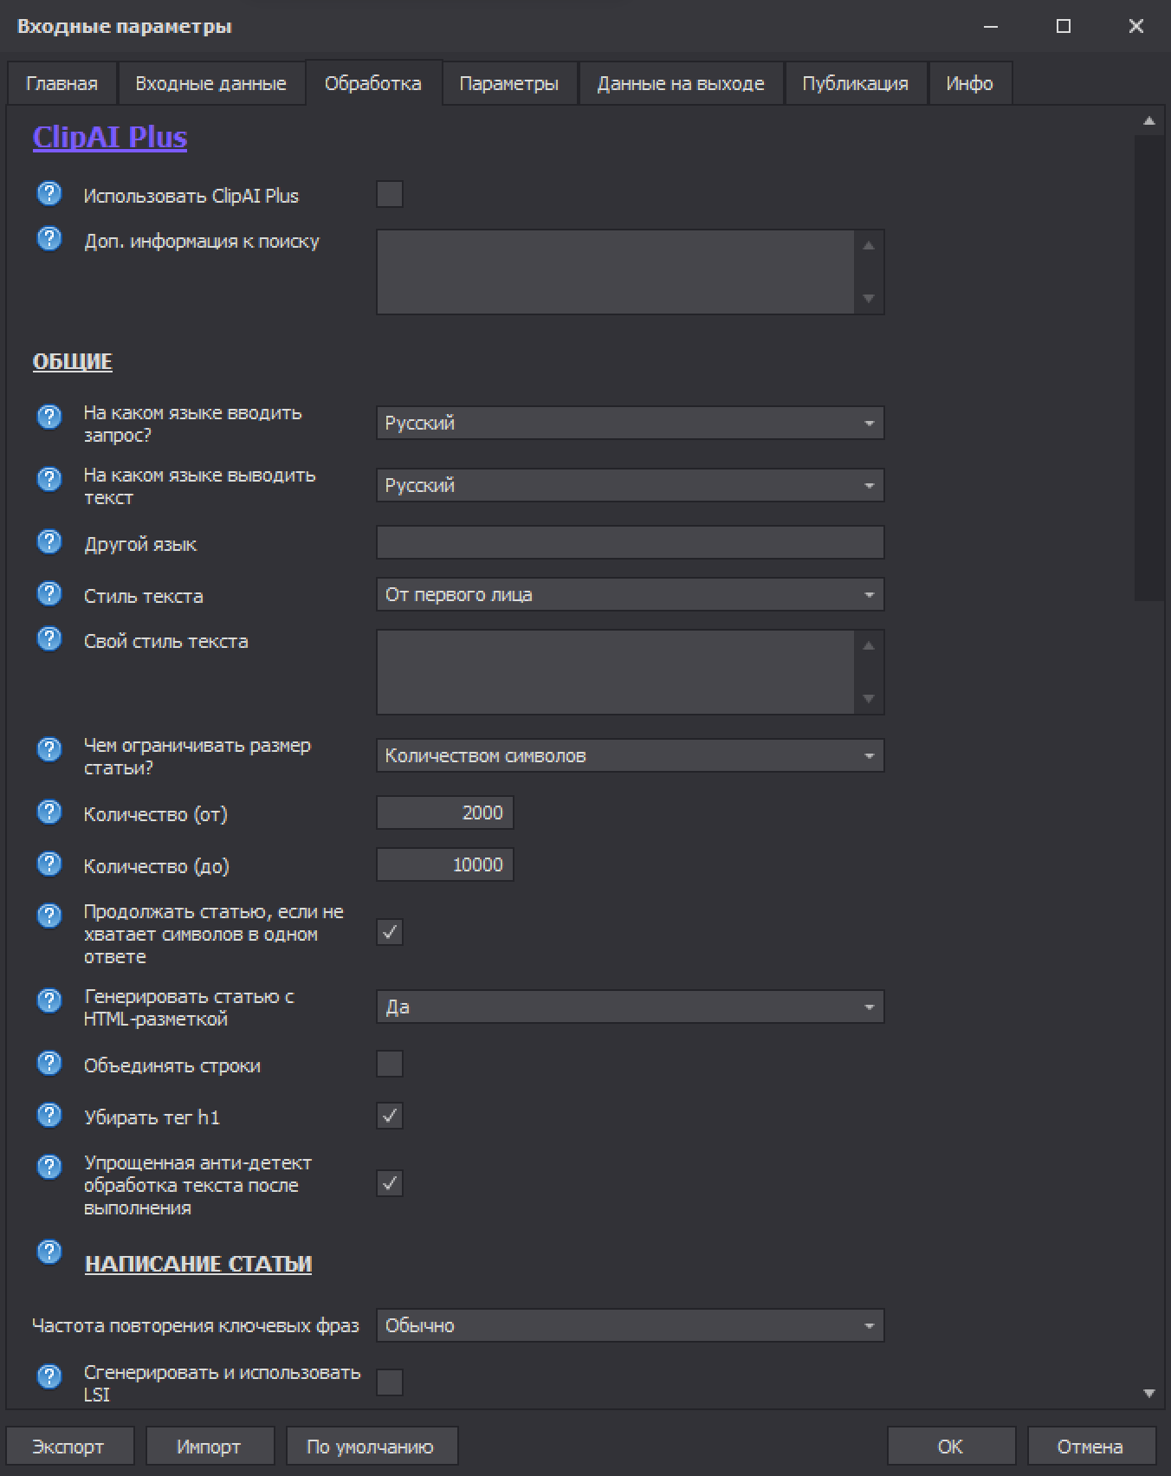Uncheck the Убирать тег h1 checkbox
The height and width of the screenshot is (1476, 1171).
coord(390,1116)
